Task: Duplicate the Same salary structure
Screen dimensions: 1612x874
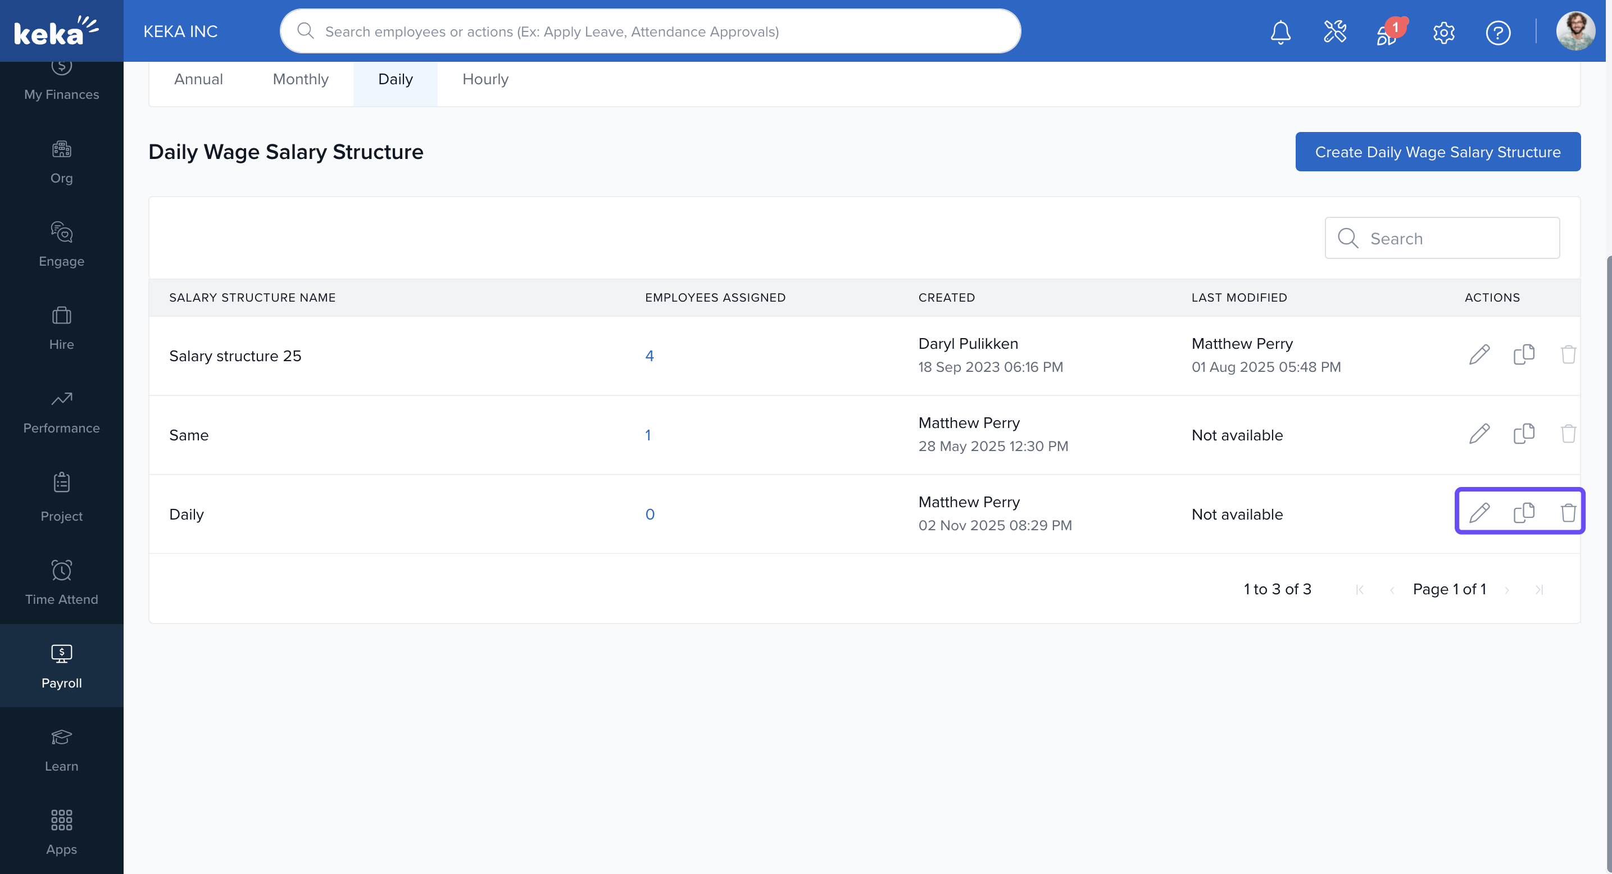Action: (1523, 434)
